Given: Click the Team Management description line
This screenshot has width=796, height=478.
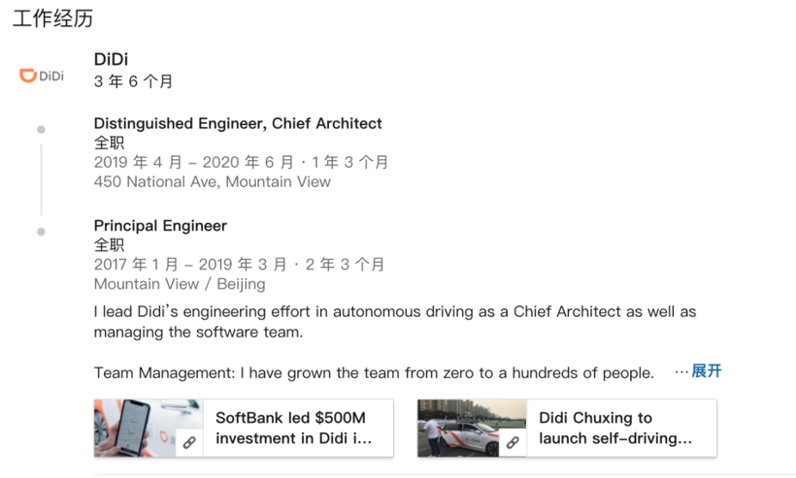Looking at the screenshot, I should [374, 372].
